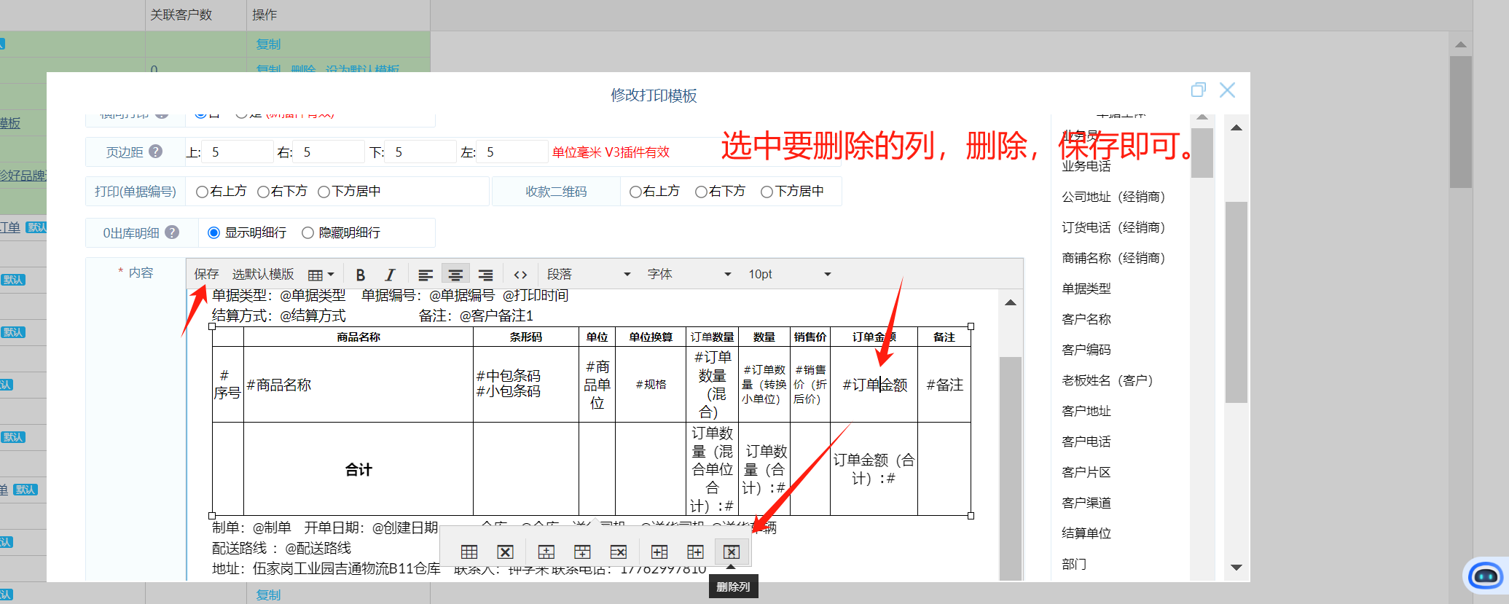Select 右上方 for 收款二维码
The image size is (1509, 604).
click(635, 192)
